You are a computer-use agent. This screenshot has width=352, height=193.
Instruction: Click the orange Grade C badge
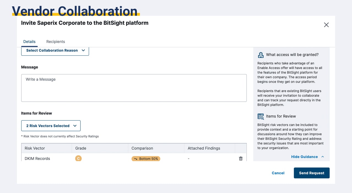tap(78, 159)
